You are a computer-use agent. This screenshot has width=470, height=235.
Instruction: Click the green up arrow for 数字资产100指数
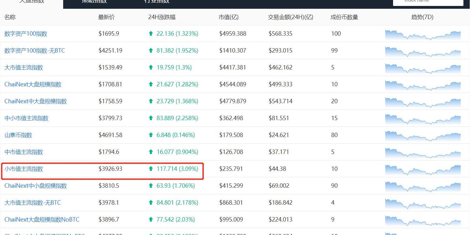[151, 34]
